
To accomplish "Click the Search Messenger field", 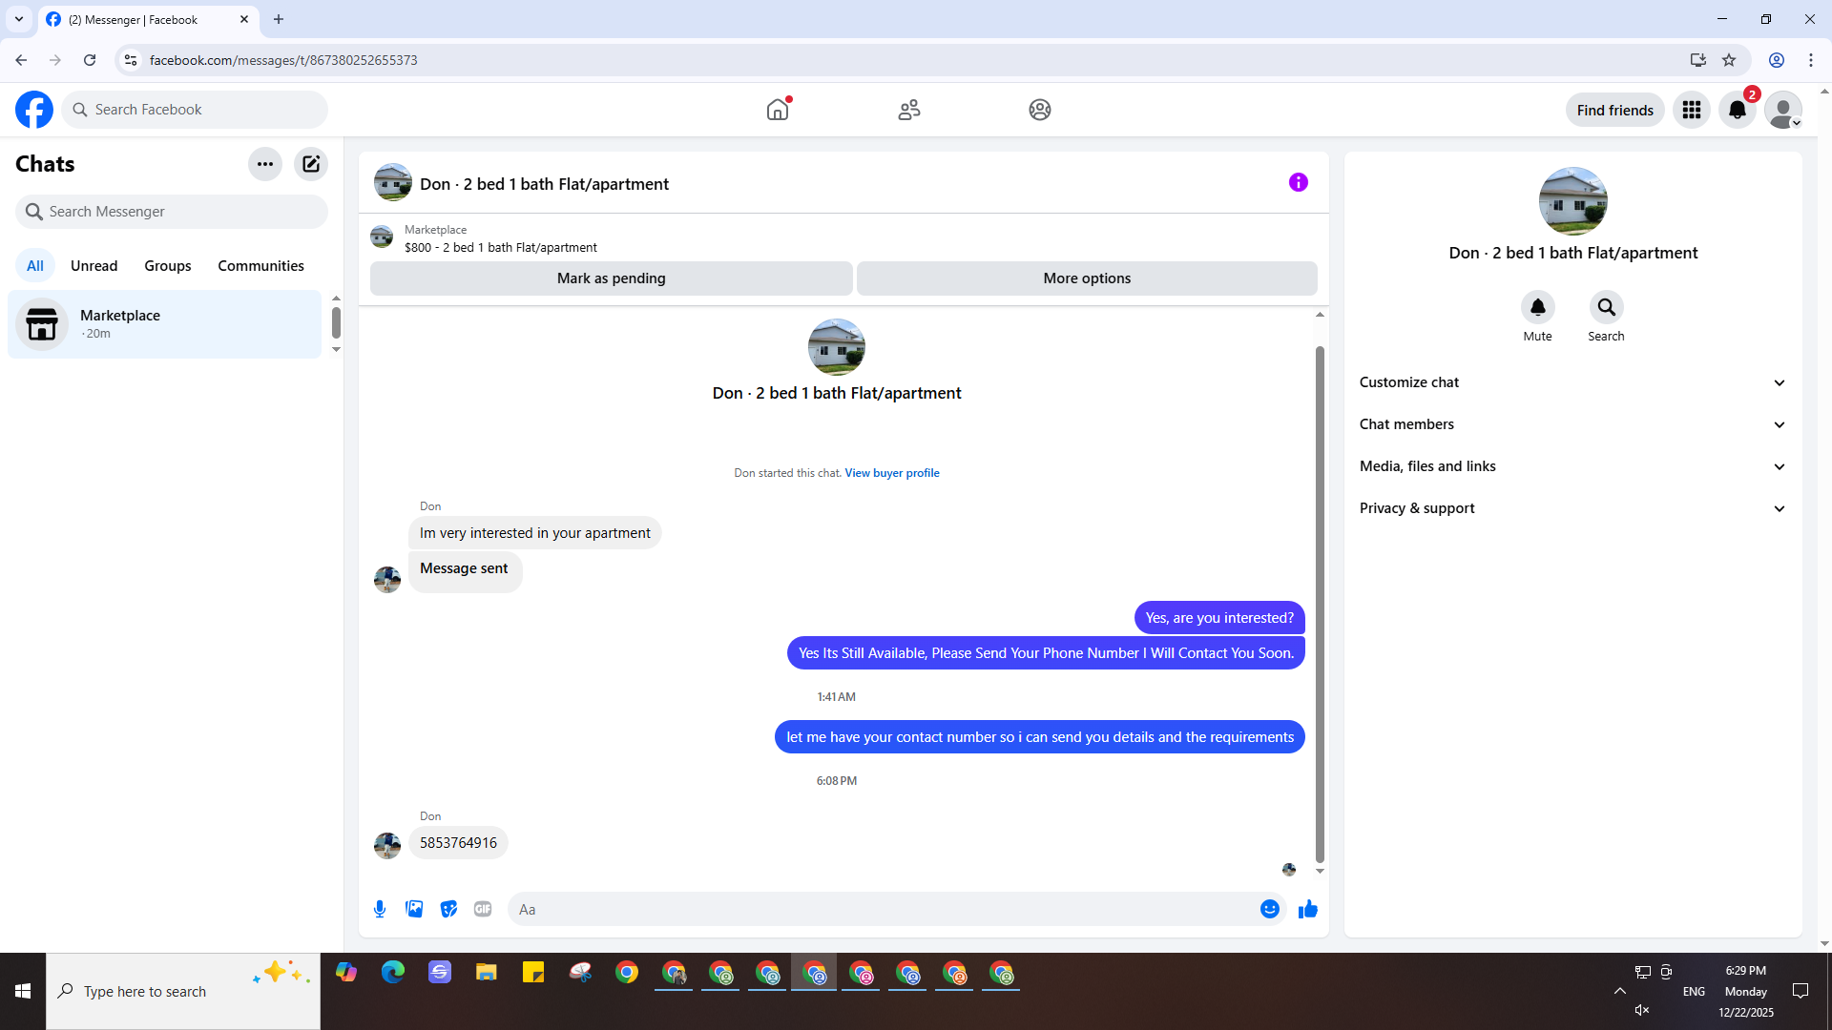I will point(172,212).
